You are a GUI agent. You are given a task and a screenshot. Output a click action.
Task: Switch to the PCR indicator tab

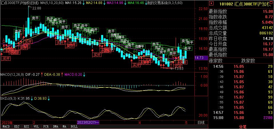pyautogui.click(x=46, y=126)
